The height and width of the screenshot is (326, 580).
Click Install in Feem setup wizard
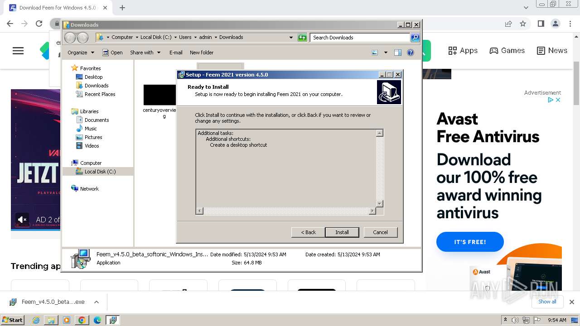click(342, 232)
